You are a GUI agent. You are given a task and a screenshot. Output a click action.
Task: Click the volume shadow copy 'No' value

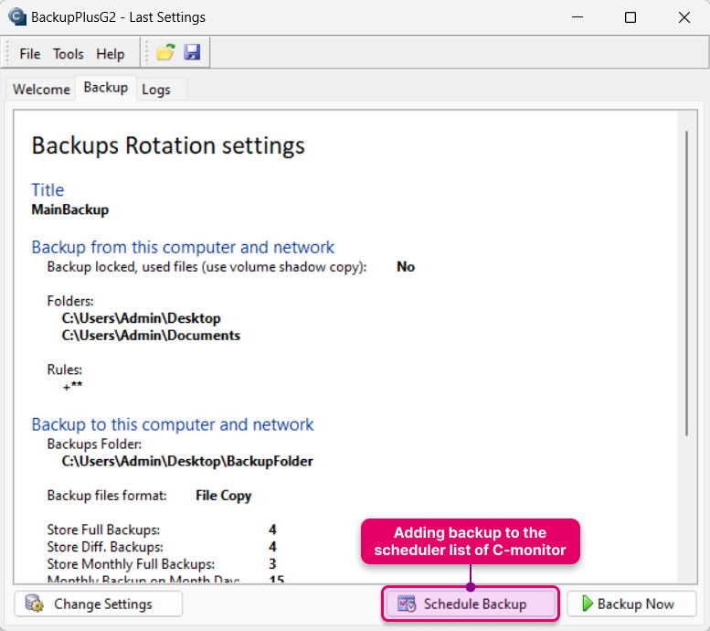click(406, 266)
